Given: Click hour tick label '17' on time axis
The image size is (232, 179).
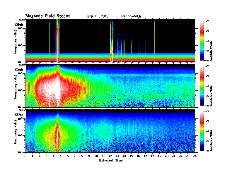Looking at the screenshot, I should 145,156.
